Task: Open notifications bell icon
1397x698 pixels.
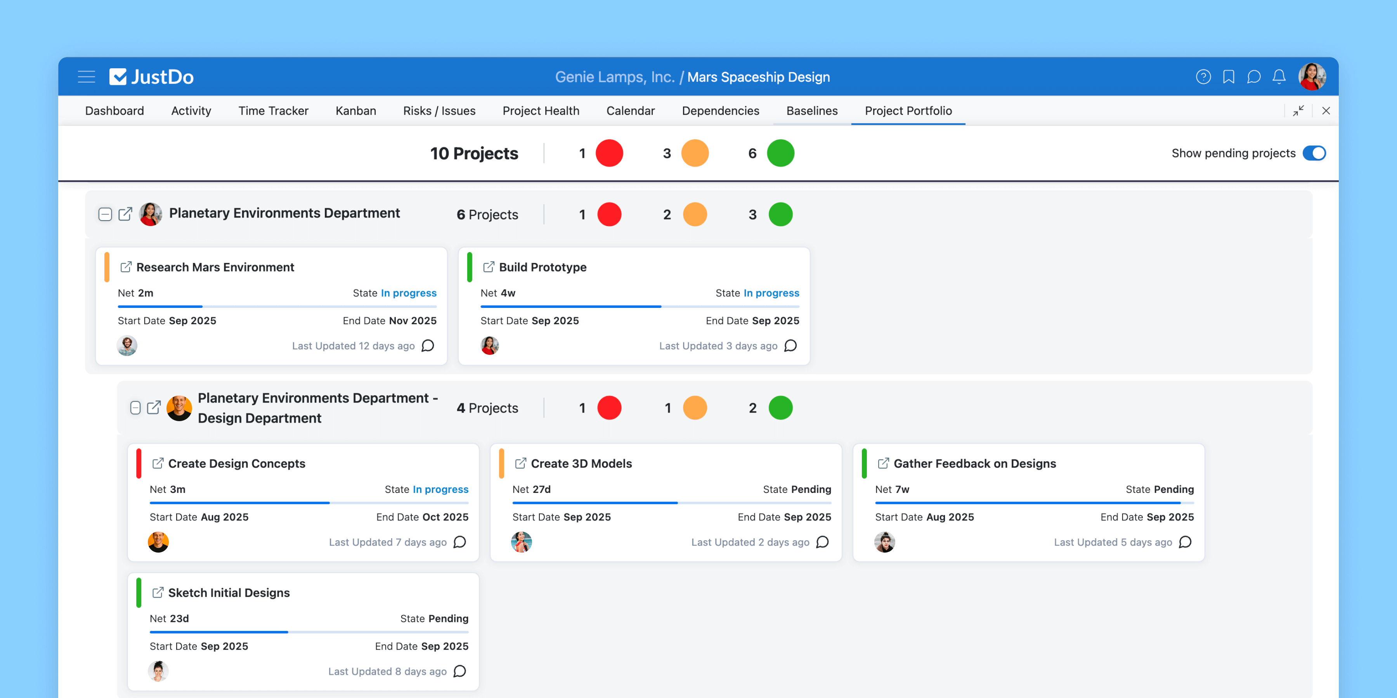Action: click(1279, 77)
